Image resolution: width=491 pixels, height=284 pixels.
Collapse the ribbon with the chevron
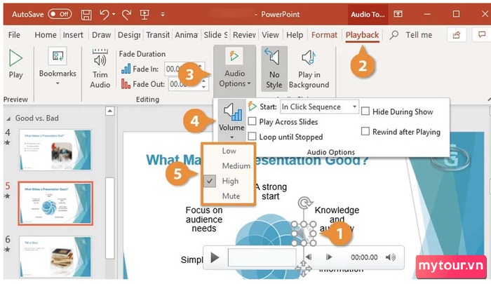pyautogui.click(x=489, y=99)
